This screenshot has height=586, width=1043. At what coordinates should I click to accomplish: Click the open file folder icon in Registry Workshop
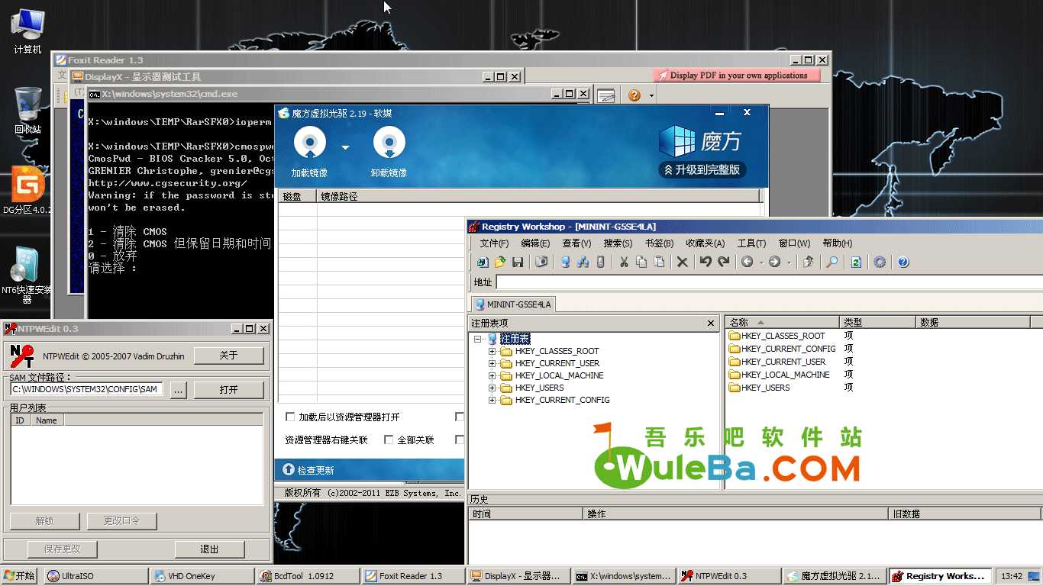tap(500, 262)
